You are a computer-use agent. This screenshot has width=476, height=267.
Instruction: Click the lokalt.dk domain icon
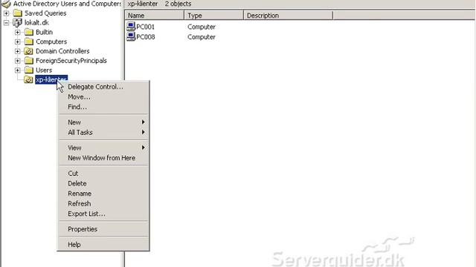[17, 22]
